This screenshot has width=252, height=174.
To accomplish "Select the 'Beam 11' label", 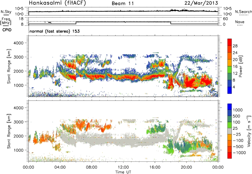I will click(123, 3).
